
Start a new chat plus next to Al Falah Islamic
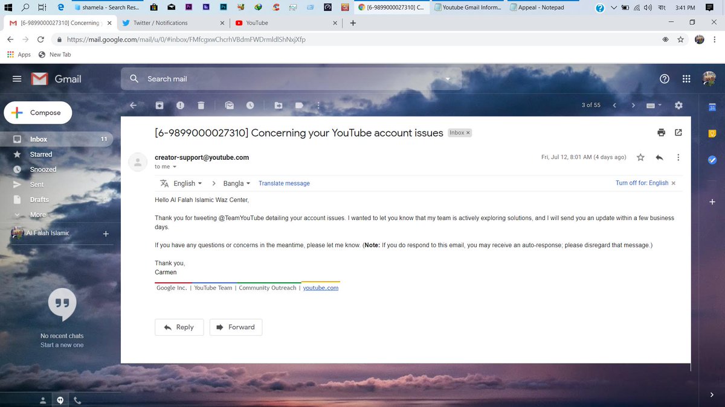[x=106, y=233]
